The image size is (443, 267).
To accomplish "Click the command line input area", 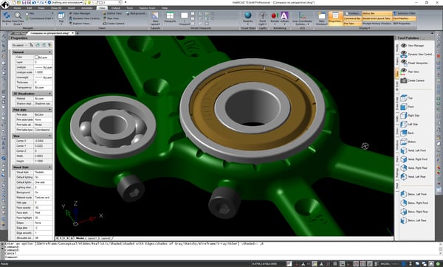I will pos(221,257).
